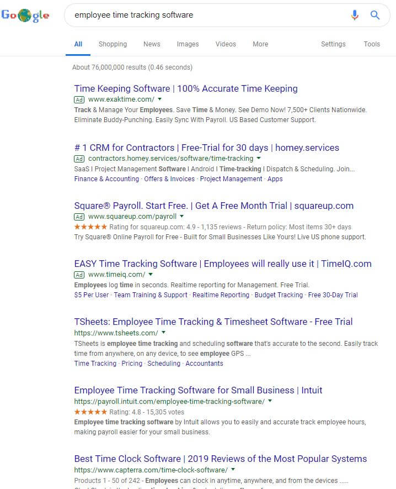Click the star rating under squareup.com/payroll
This screenshot has width=396, height=489.
[x=90, y=227]
